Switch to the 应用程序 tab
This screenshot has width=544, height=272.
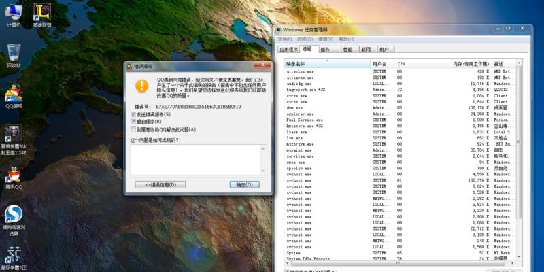(x=288, y=50)
